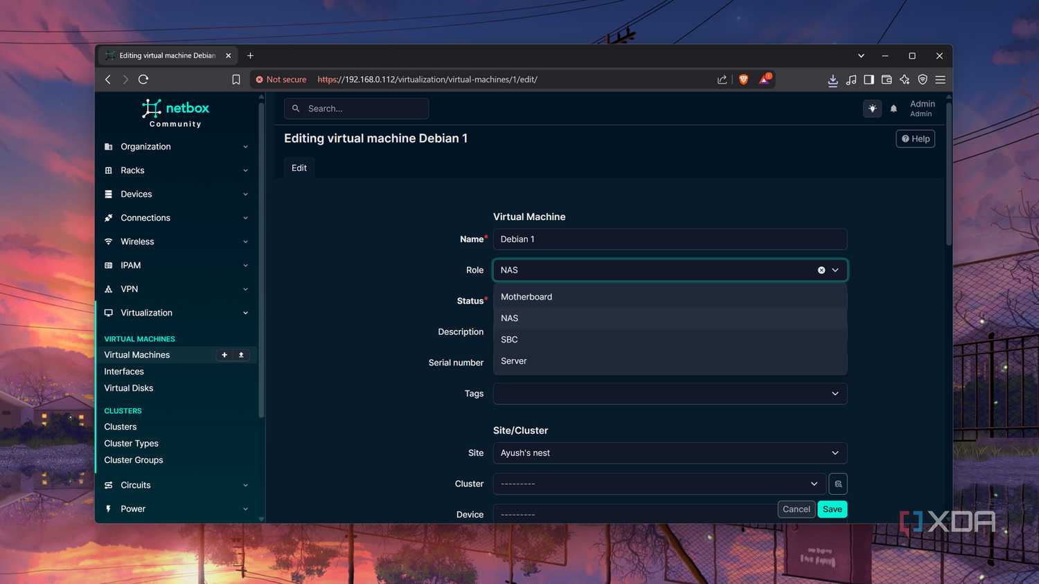Select SBC role option
1039x584 pixels.
(x=670, y=340)
